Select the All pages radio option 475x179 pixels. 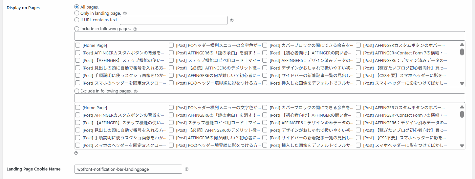point(77,7)
